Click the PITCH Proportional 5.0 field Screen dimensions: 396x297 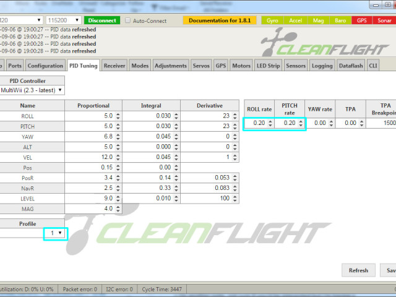pyautogui.click(x=93, y=126)
